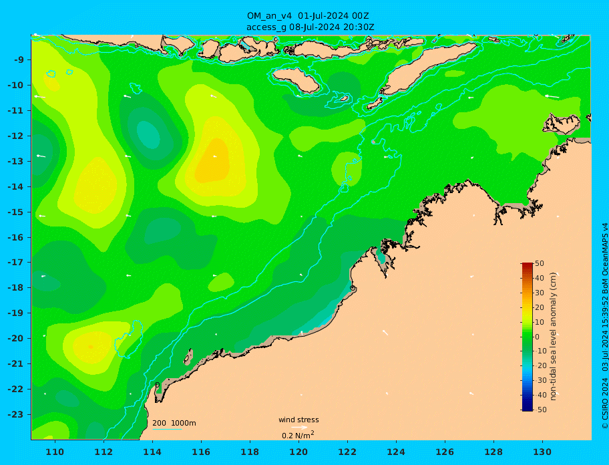
Task: Click color bar tick label -50
Action: pyautogui.click(x=541, y=410)
